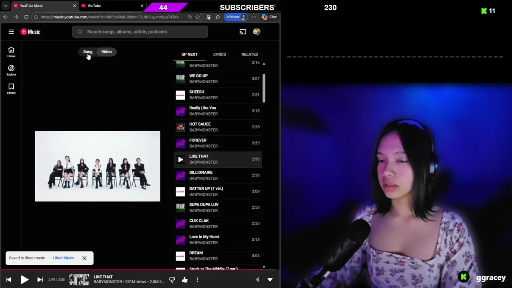
Task: Play Really Like You from the queue
Action: tap(218, 111)
